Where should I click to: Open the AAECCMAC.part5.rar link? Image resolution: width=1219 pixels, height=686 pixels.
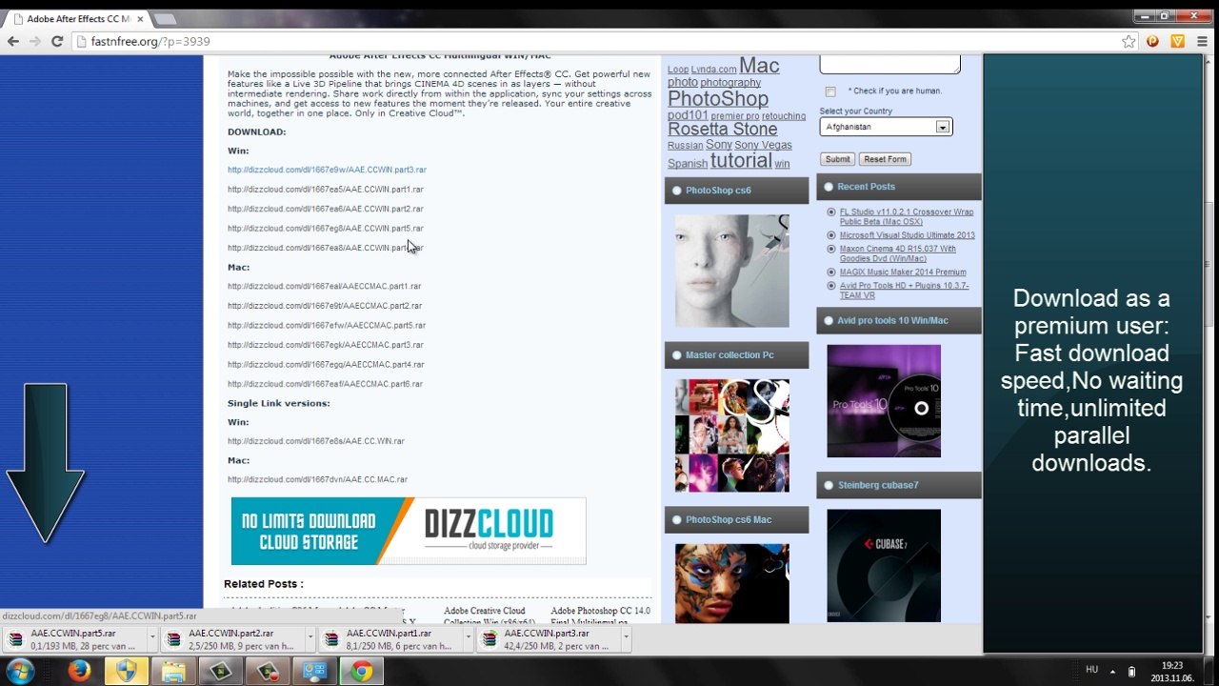pos(327,326)
